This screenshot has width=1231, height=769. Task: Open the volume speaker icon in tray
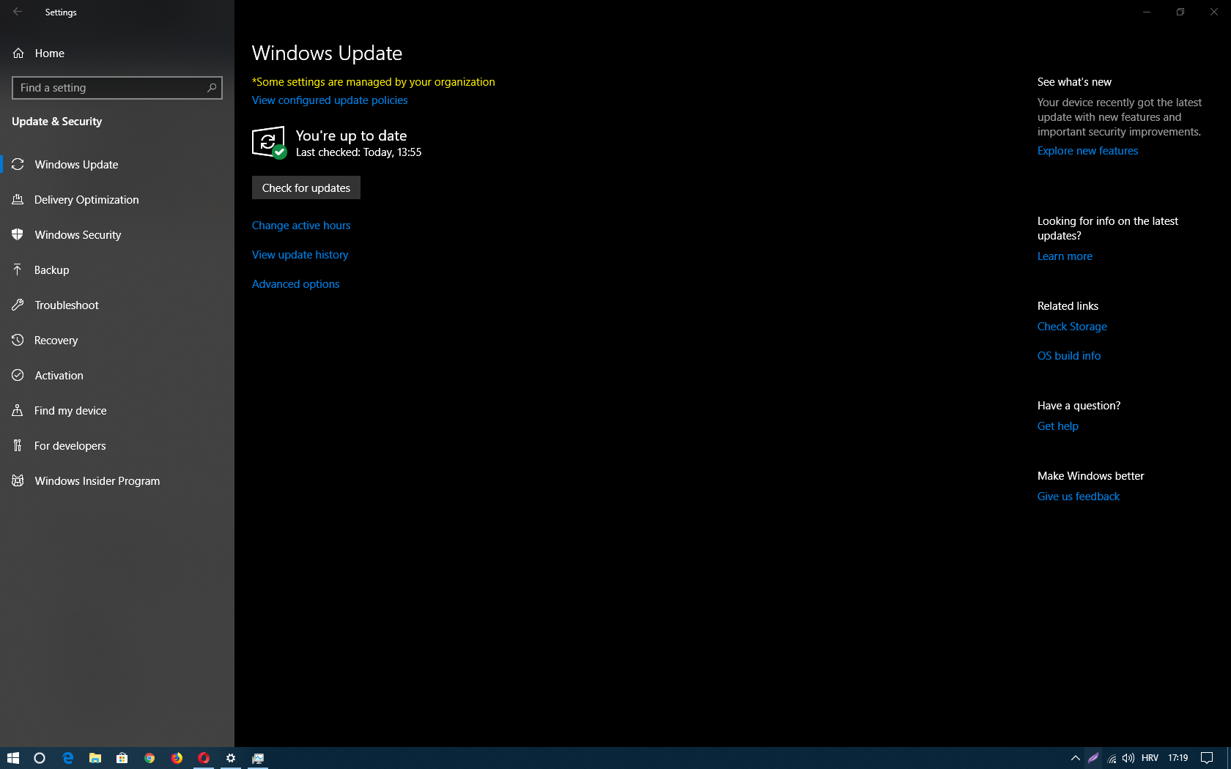point(1128,758)
